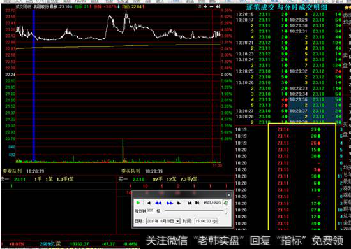Click the -0.44% index change percent
Viewport: 351px width, 249px height.
pos(130,244)
